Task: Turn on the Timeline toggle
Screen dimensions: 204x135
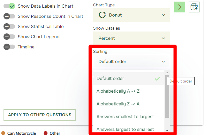Action: pos(9,47)
